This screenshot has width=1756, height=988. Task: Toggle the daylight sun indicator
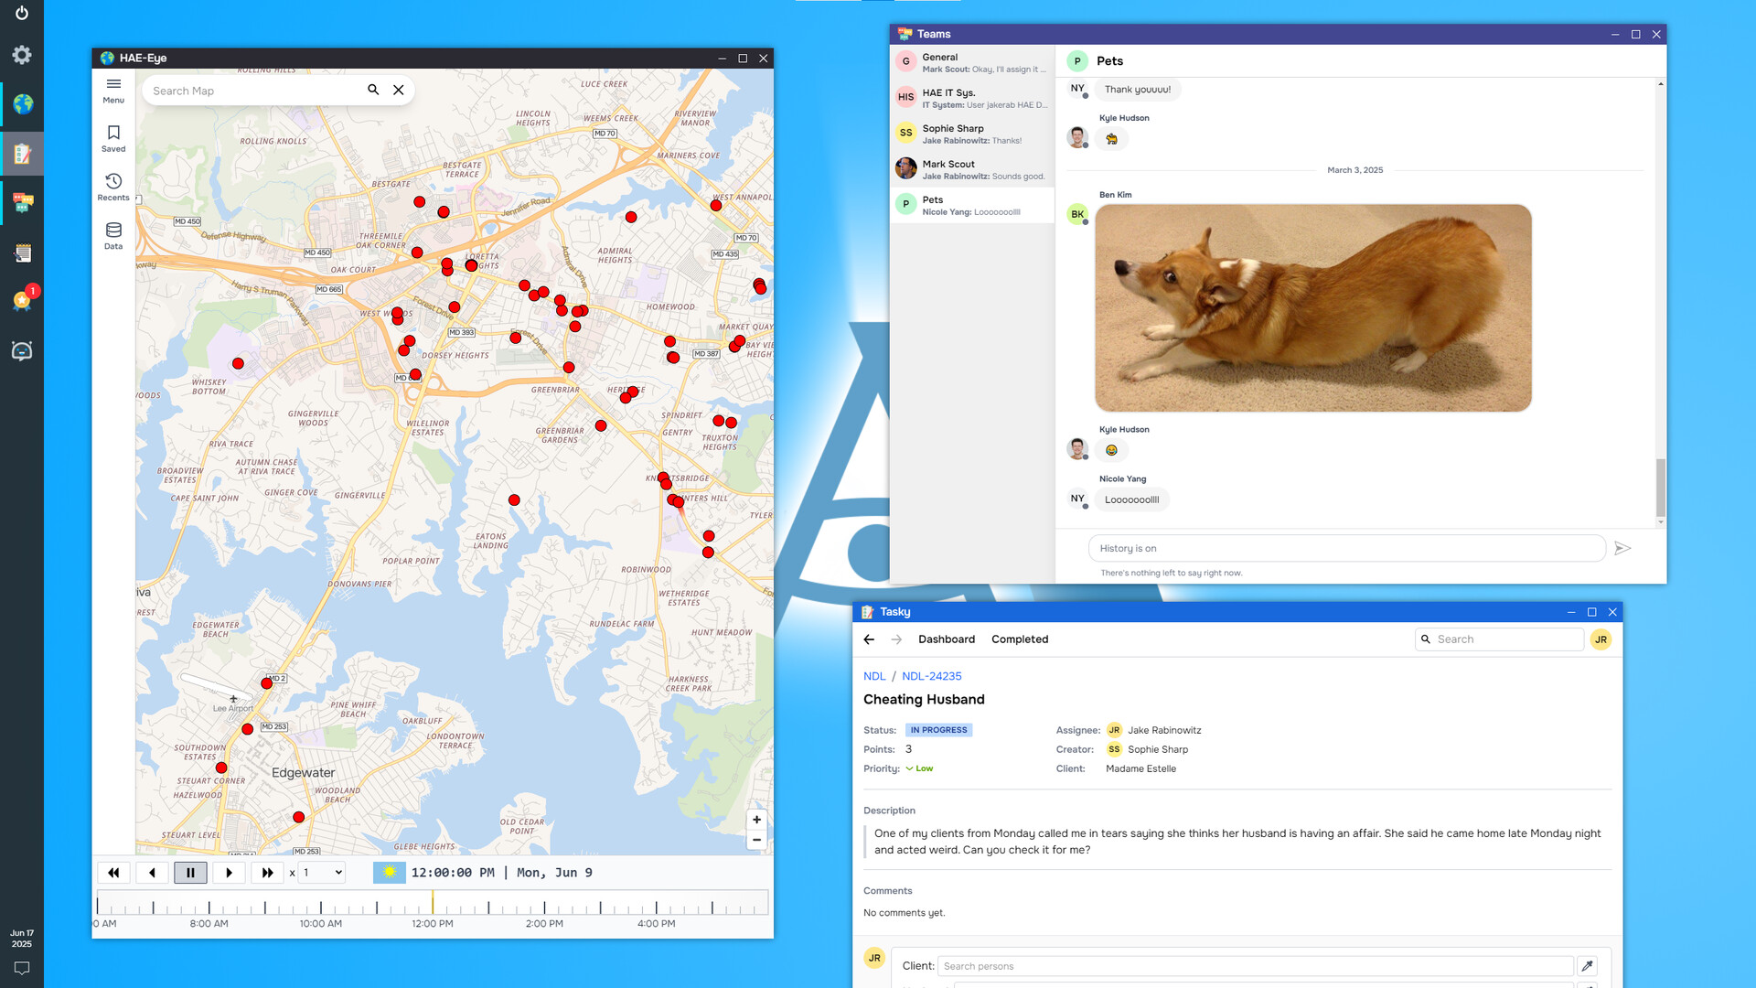point(389,873)
